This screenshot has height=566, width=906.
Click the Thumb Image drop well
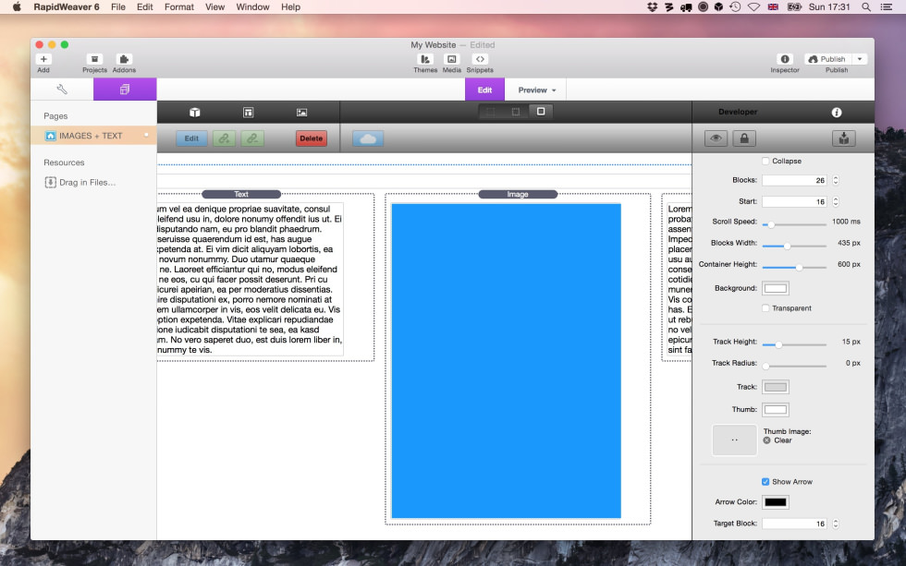734,440
